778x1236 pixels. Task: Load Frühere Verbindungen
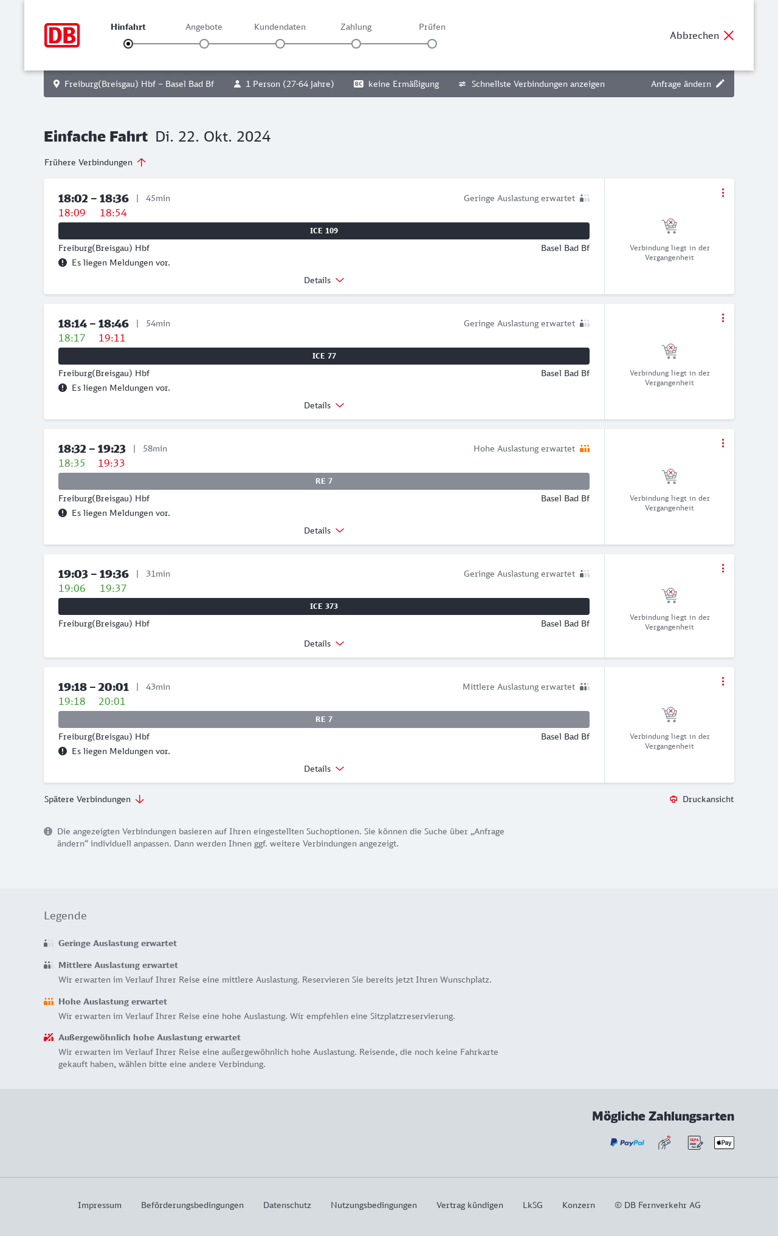point(95,162)
